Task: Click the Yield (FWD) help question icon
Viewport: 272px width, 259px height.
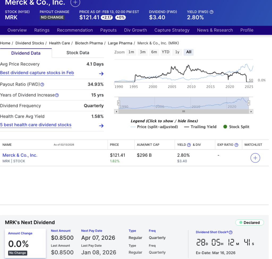Action: coord(211,12)
